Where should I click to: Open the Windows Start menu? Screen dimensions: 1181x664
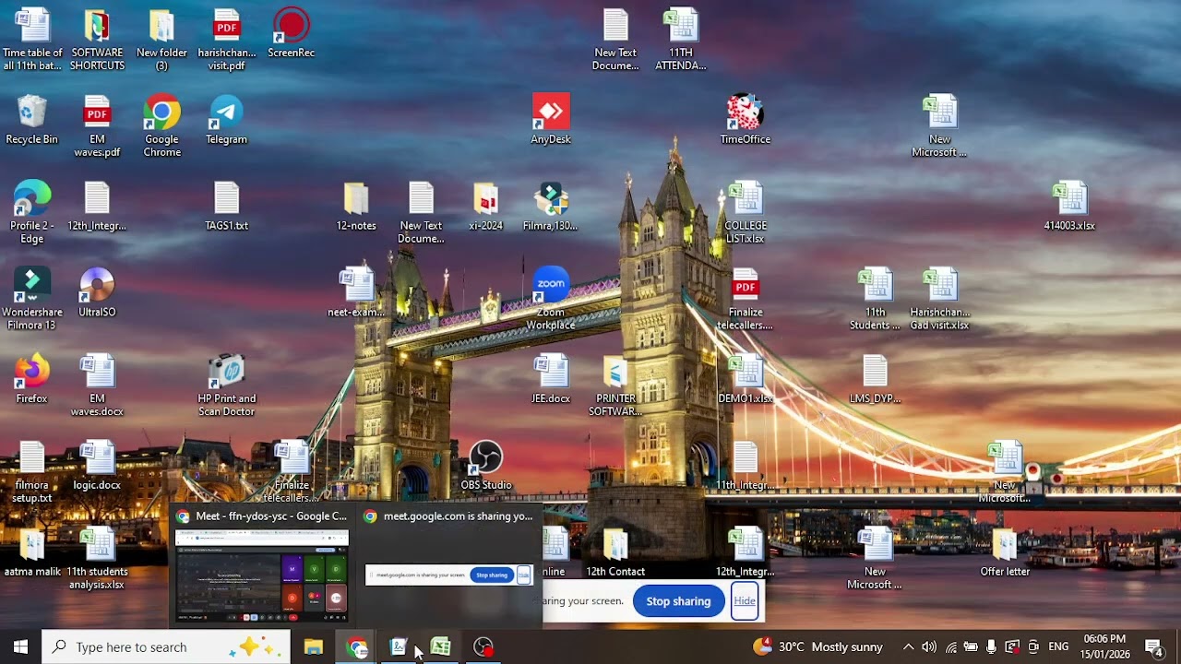coord(20,647)
